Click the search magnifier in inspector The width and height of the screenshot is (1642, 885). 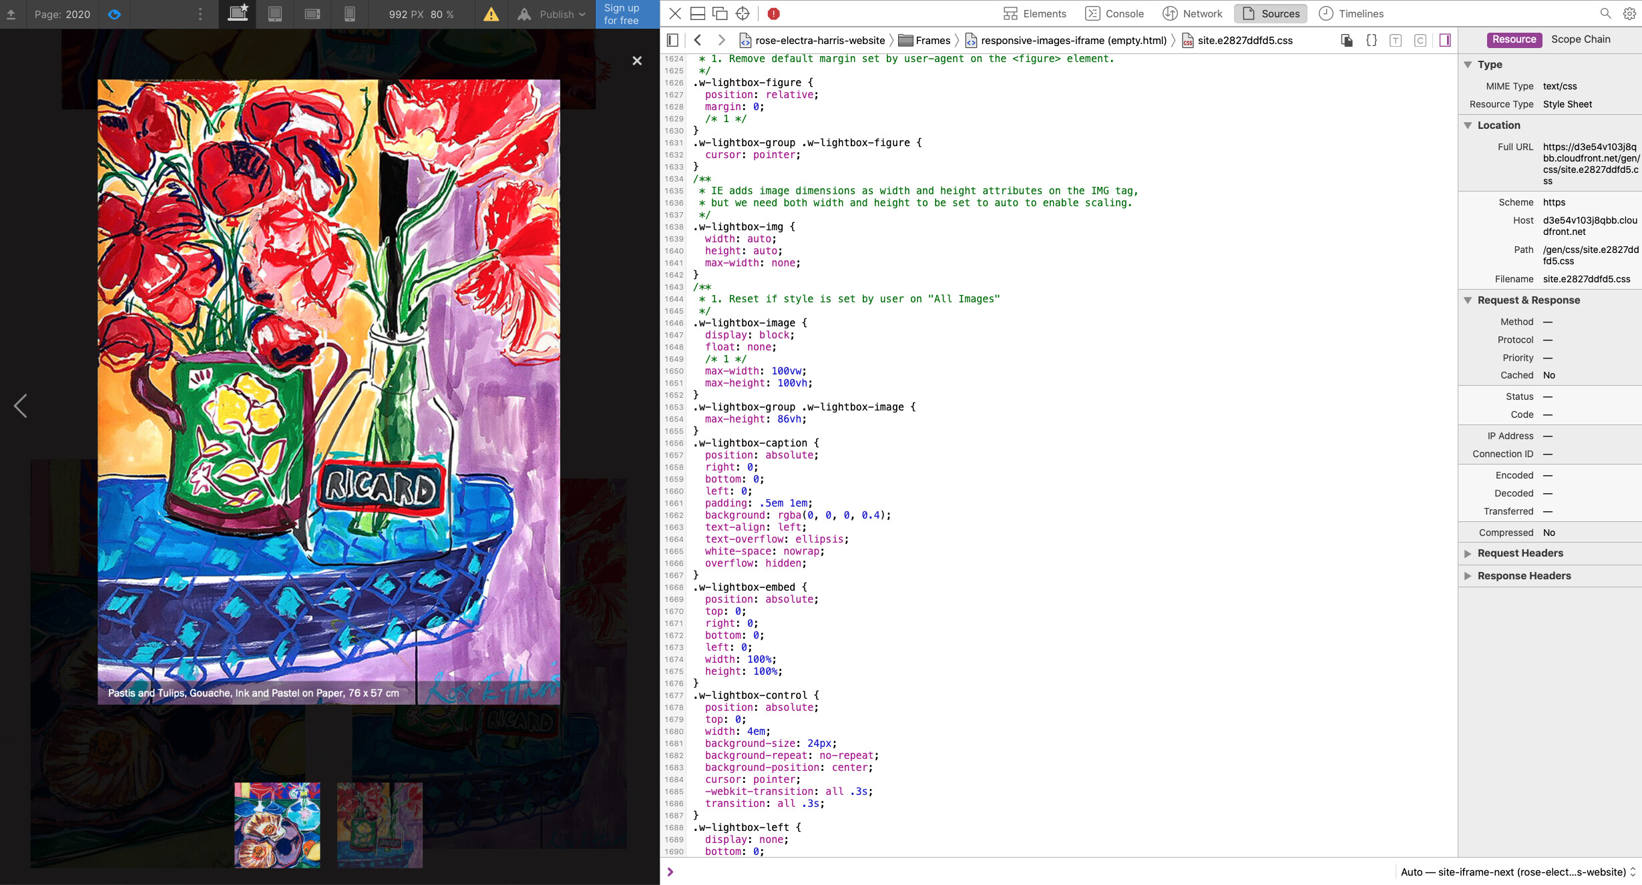(x=1606, y=13)
